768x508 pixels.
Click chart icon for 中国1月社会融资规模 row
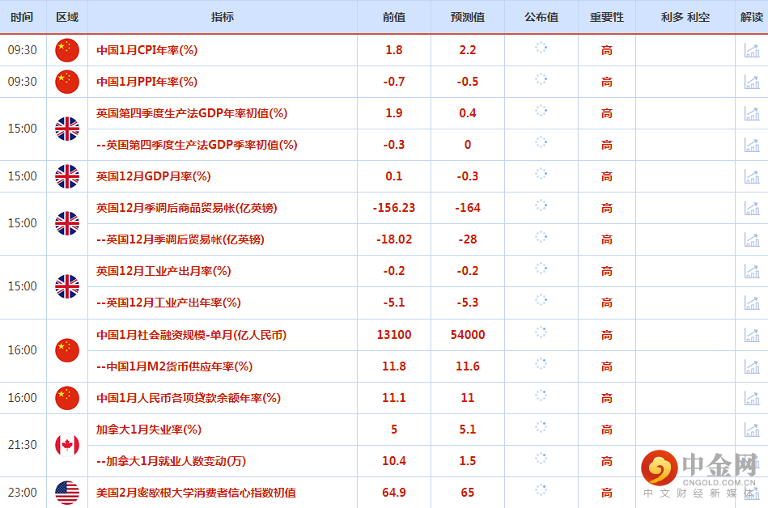click(751, 335)
